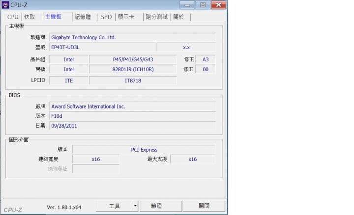The image size is (354, 215).
Task: Click the empty 邊際尋址 field
Action: pyautogui.click(x=96, y=169)
